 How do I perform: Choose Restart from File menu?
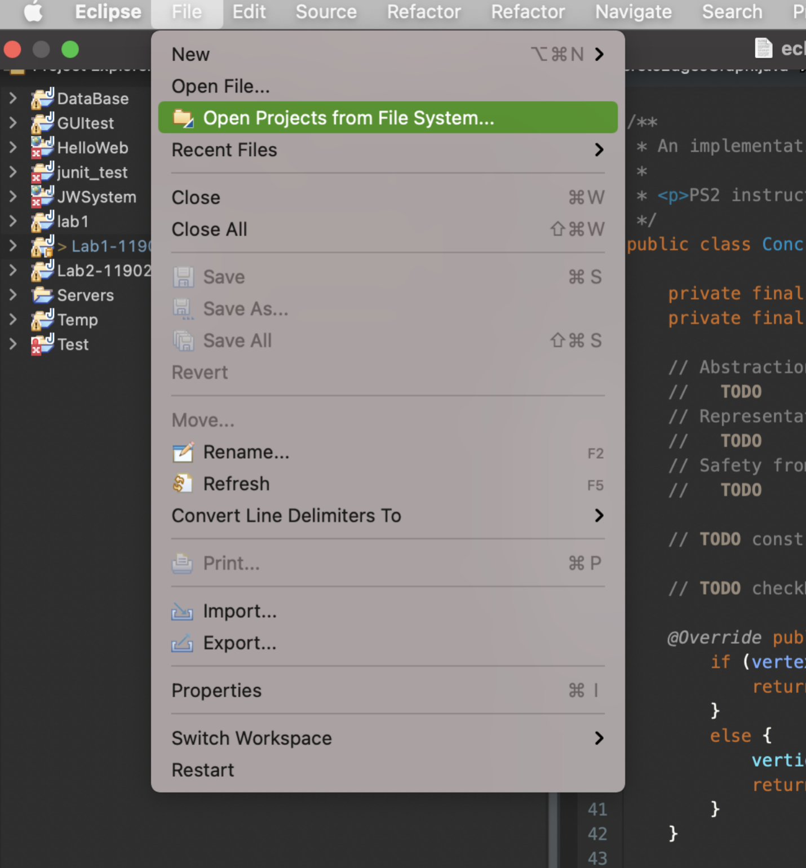point(388,770)
